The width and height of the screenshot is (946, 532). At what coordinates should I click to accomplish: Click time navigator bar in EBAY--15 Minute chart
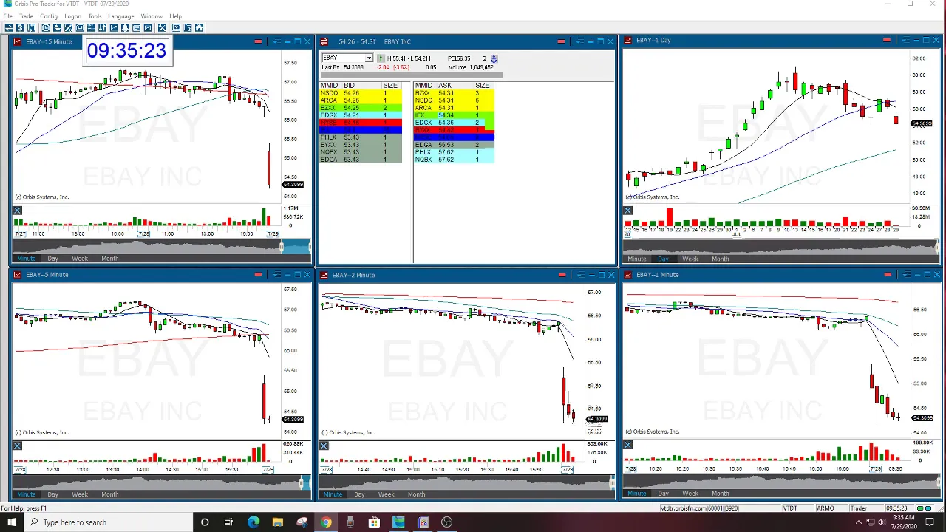pos(161,246)
